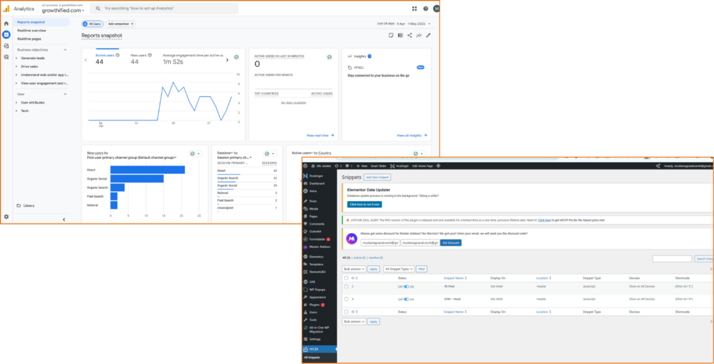Viewport: 714px width, 364px height.
Task: Open the Google apps grid icon
Action: click(x=414, y=9)
